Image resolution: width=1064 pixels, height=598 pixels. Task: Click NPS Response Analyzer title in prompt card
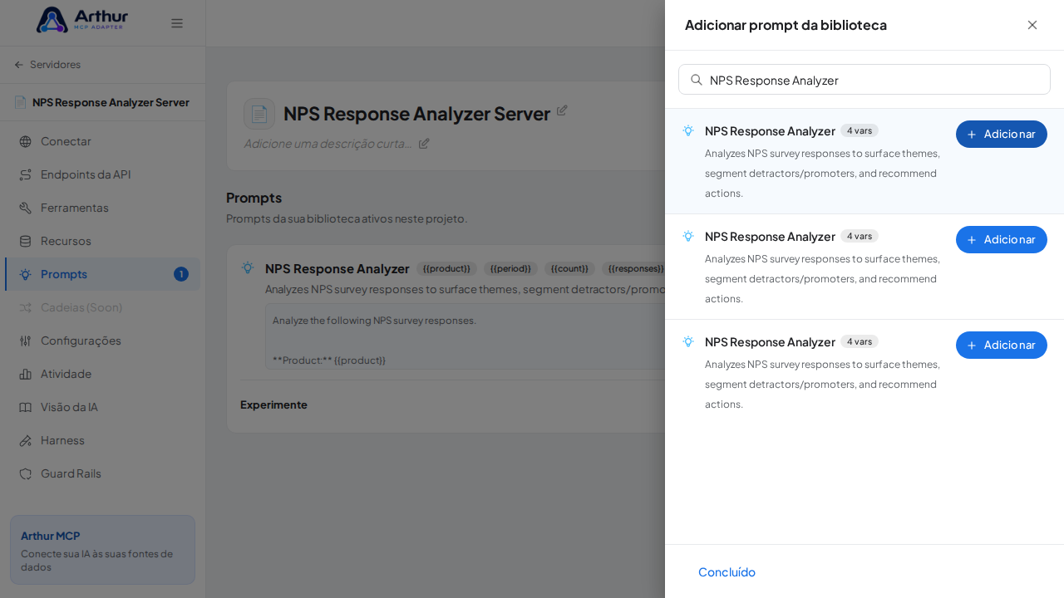[x=337, y=268]
